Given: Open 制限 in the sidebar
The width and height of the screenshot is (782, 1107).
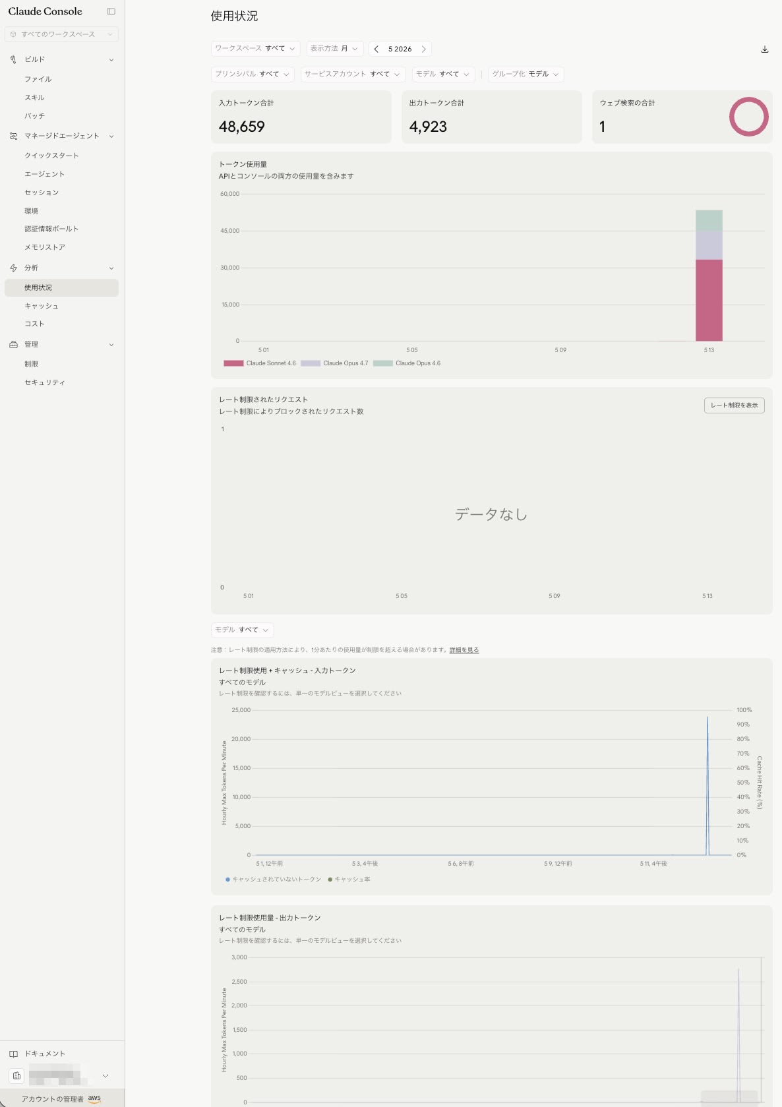Looking at the screenshot, I should click(62, 364).
